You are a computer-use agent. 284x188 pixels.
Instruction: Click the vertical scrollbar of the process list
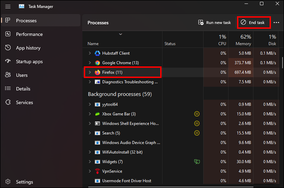pos(282,63)
